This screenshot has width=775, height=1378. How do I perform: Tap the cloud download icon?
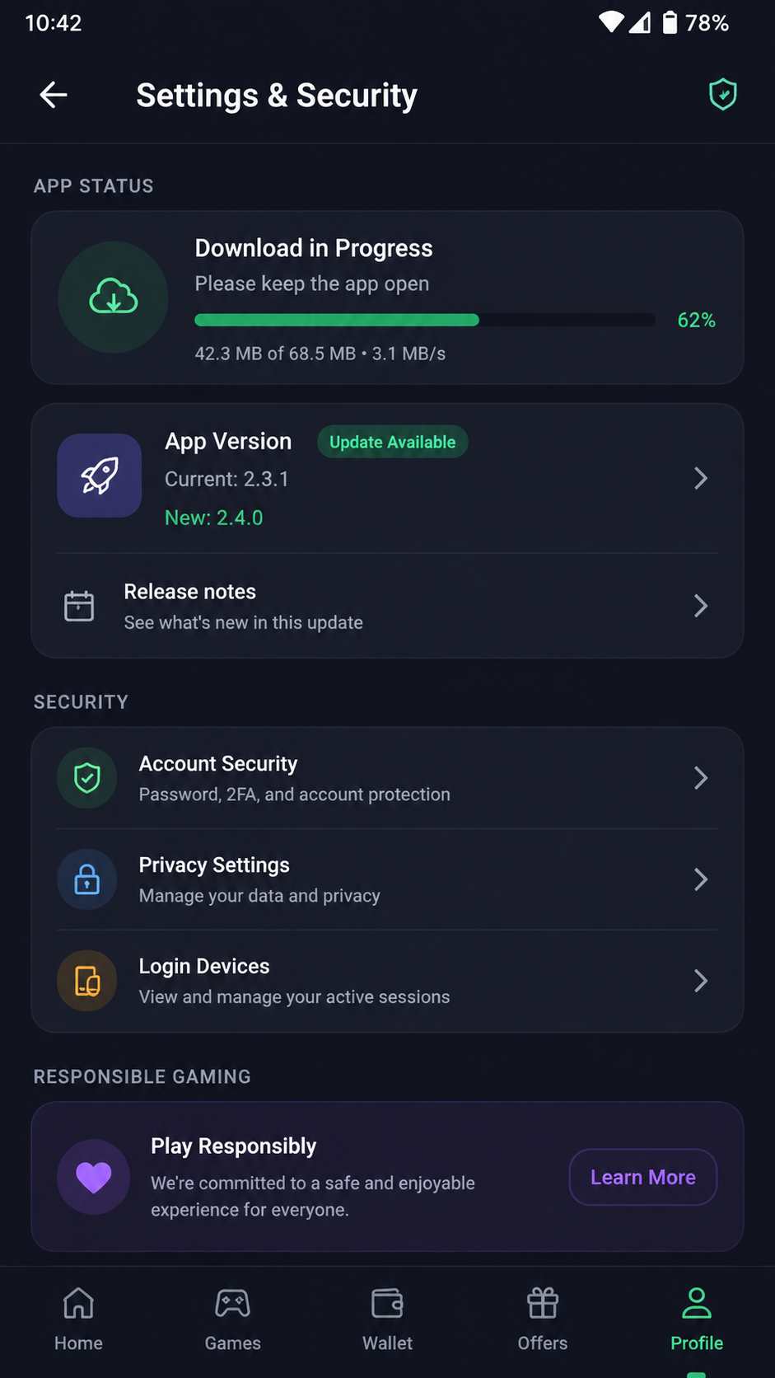(x=114, y=298)
